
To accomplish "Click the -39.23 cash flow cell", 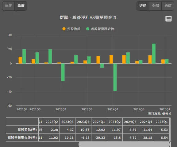I will point(99,138).
